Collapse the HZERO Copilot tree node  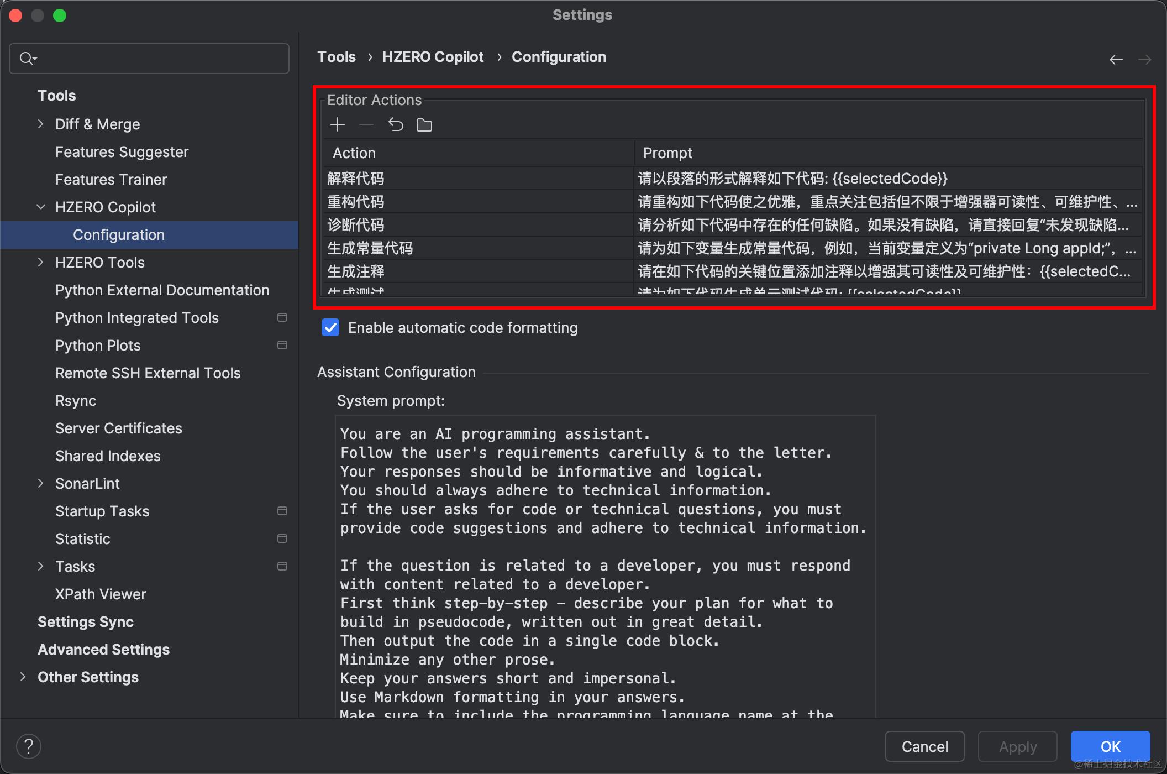click(40, 207)
